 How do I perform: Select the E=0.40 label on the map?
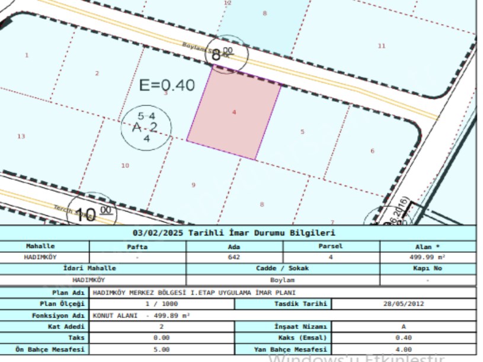[x=167, y=85]
